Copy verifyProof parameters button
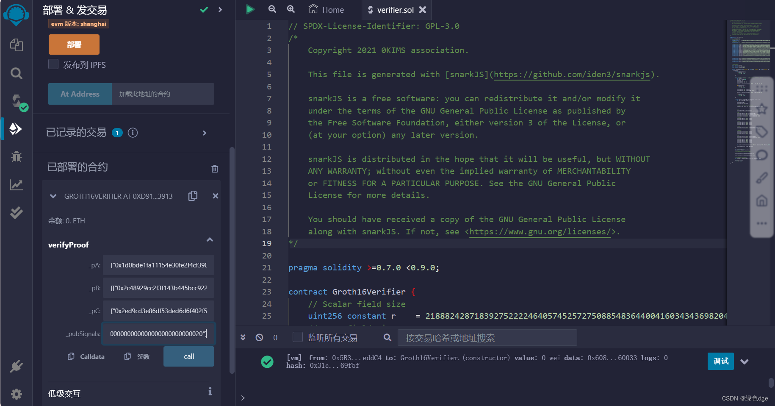 pyautogui.click(x=137, y=356)
